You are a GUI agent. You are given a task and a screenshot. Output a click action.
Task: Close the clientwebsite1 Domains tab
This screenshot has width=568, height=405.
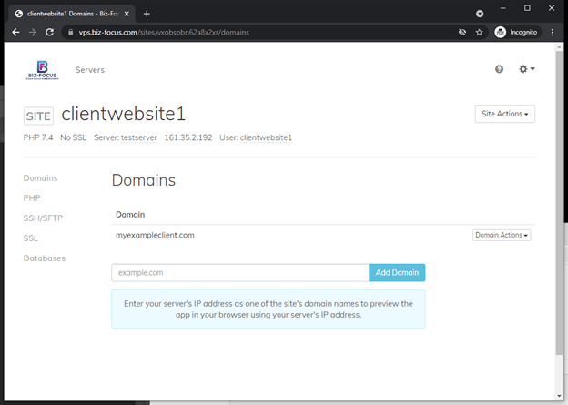pyautogui.click(x=127, y=14)
